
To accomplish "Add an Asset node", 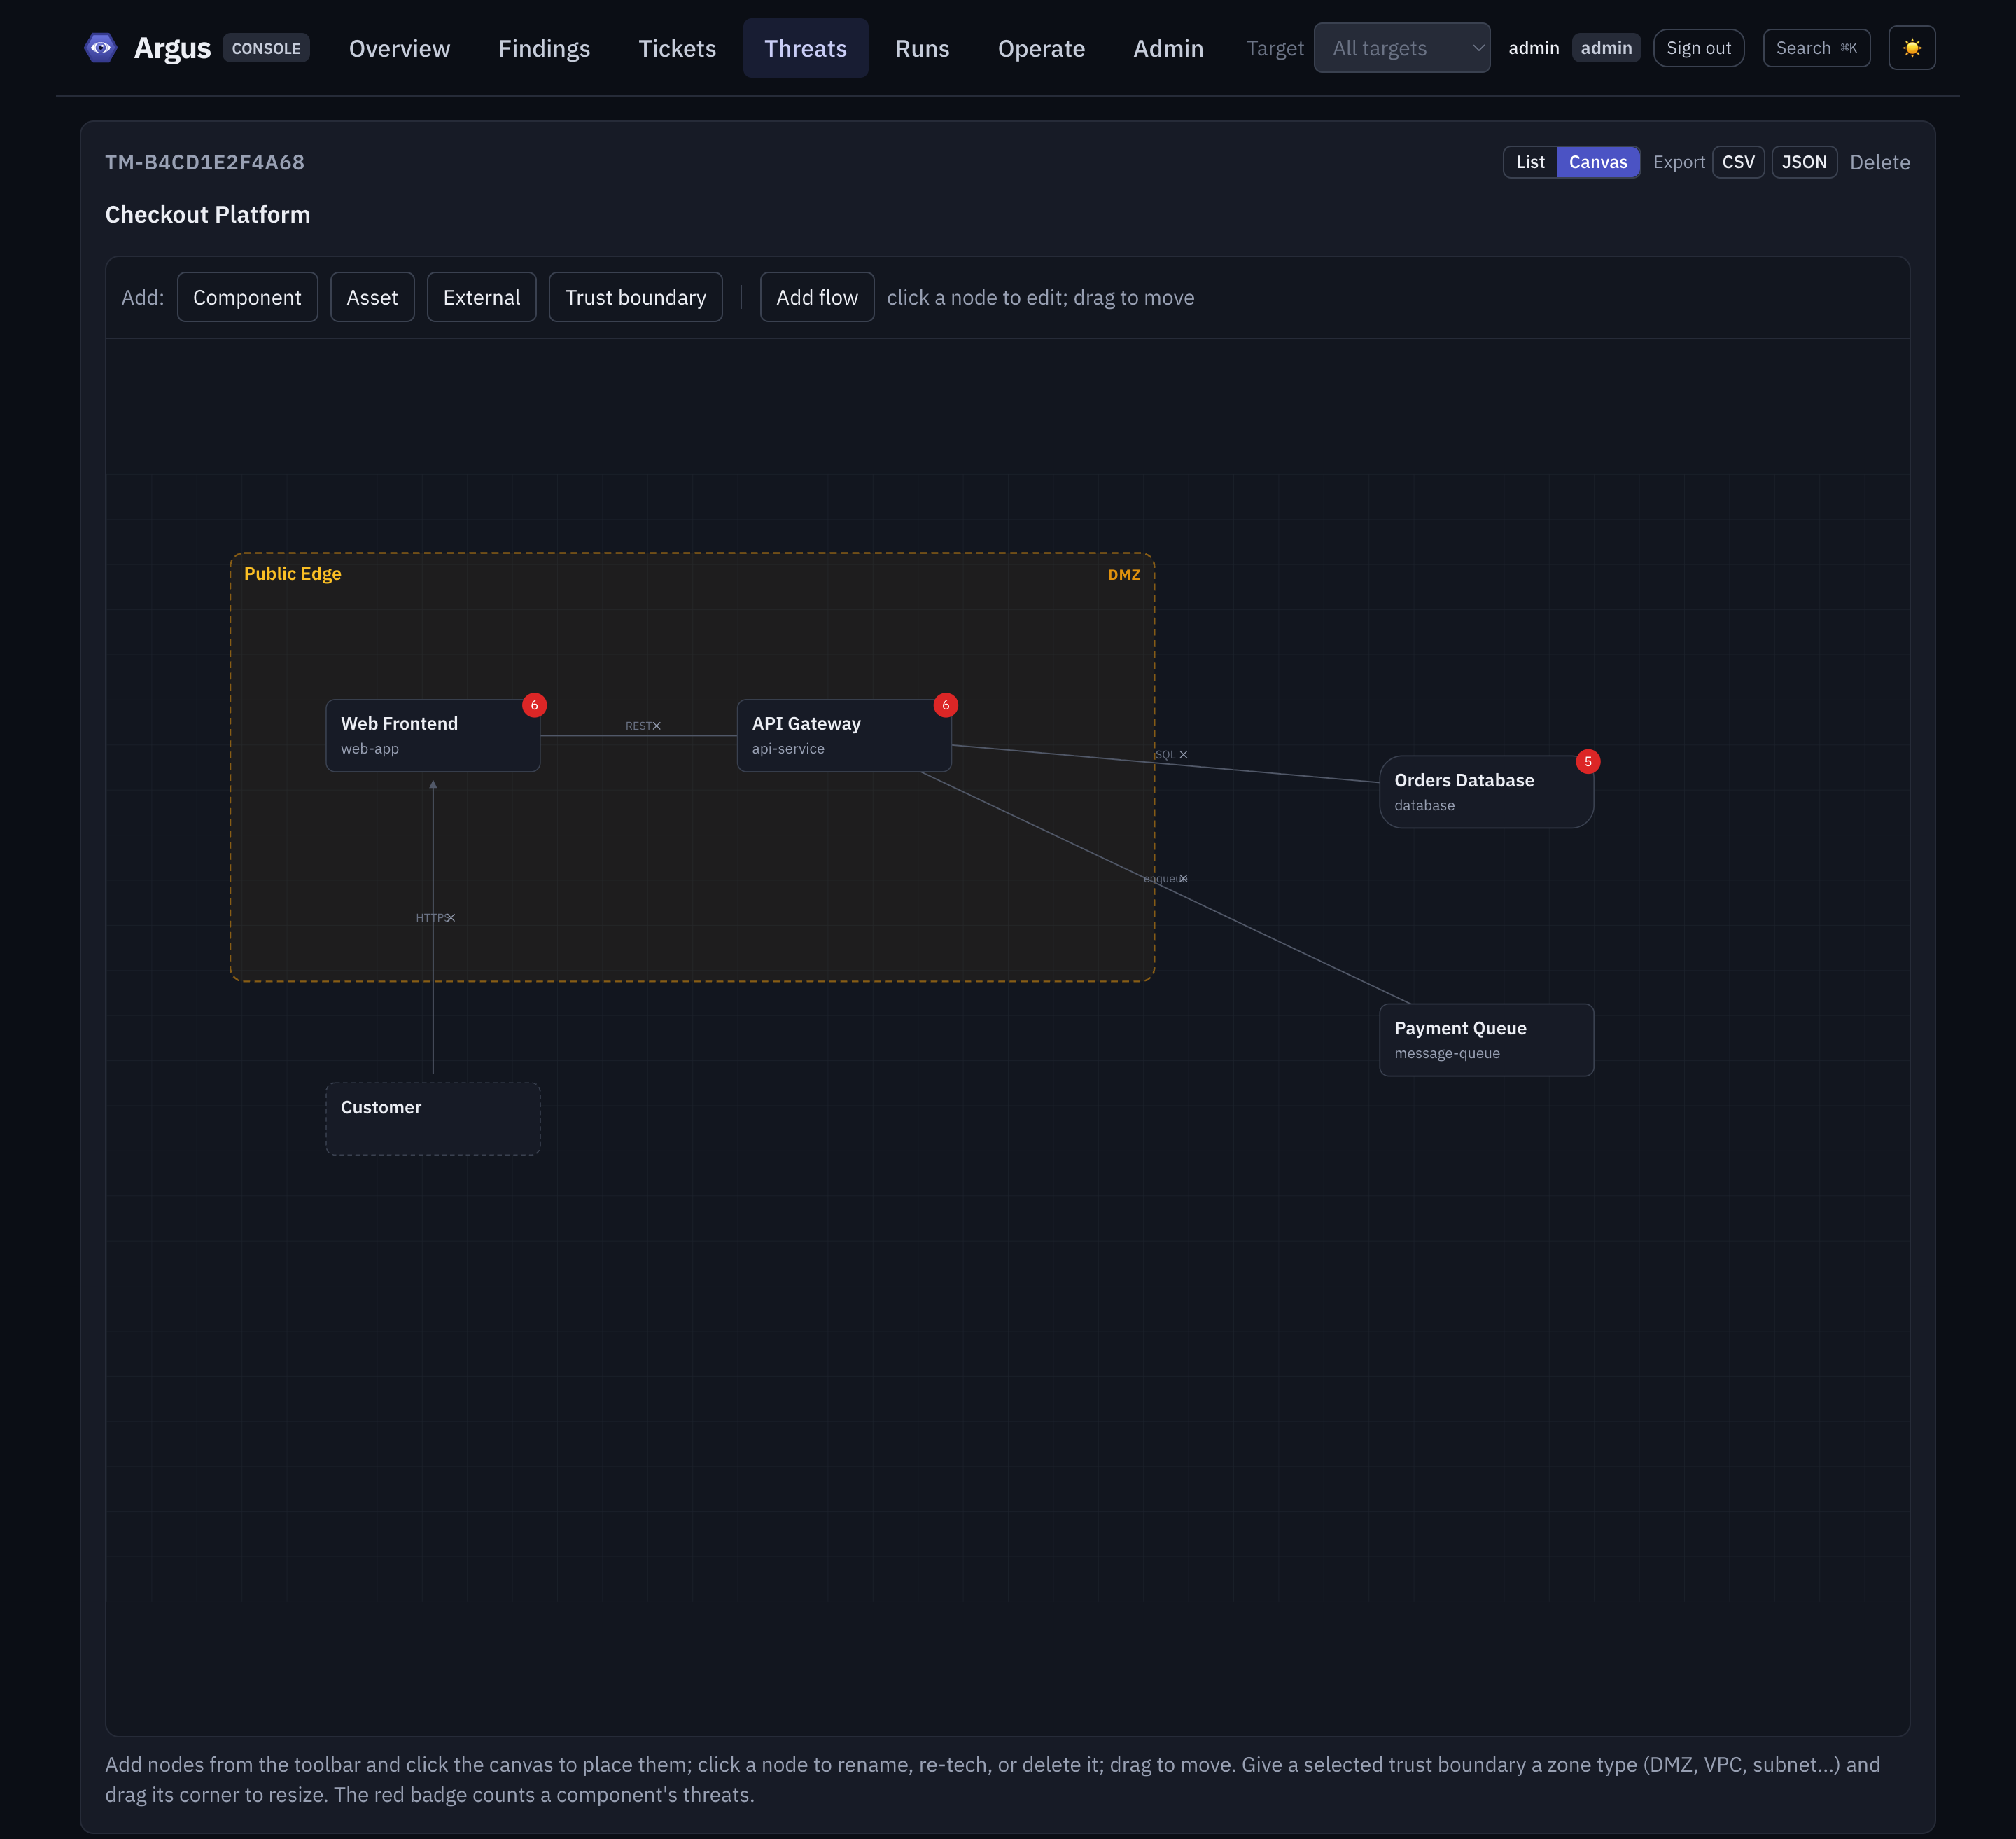I will [x=372, y=297].
